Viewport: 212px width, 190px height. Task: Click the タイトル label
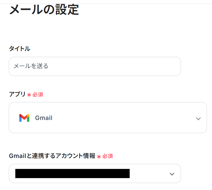click(19, 49)
